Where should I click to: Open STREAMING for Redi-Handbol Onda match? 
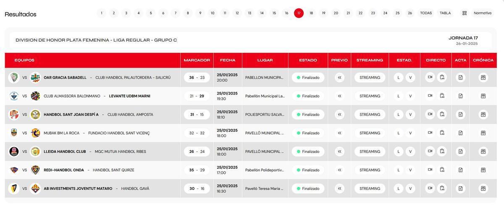coord(370,170)
